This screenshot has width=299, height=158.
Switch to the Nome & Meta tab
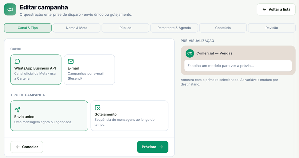[76, 28]
